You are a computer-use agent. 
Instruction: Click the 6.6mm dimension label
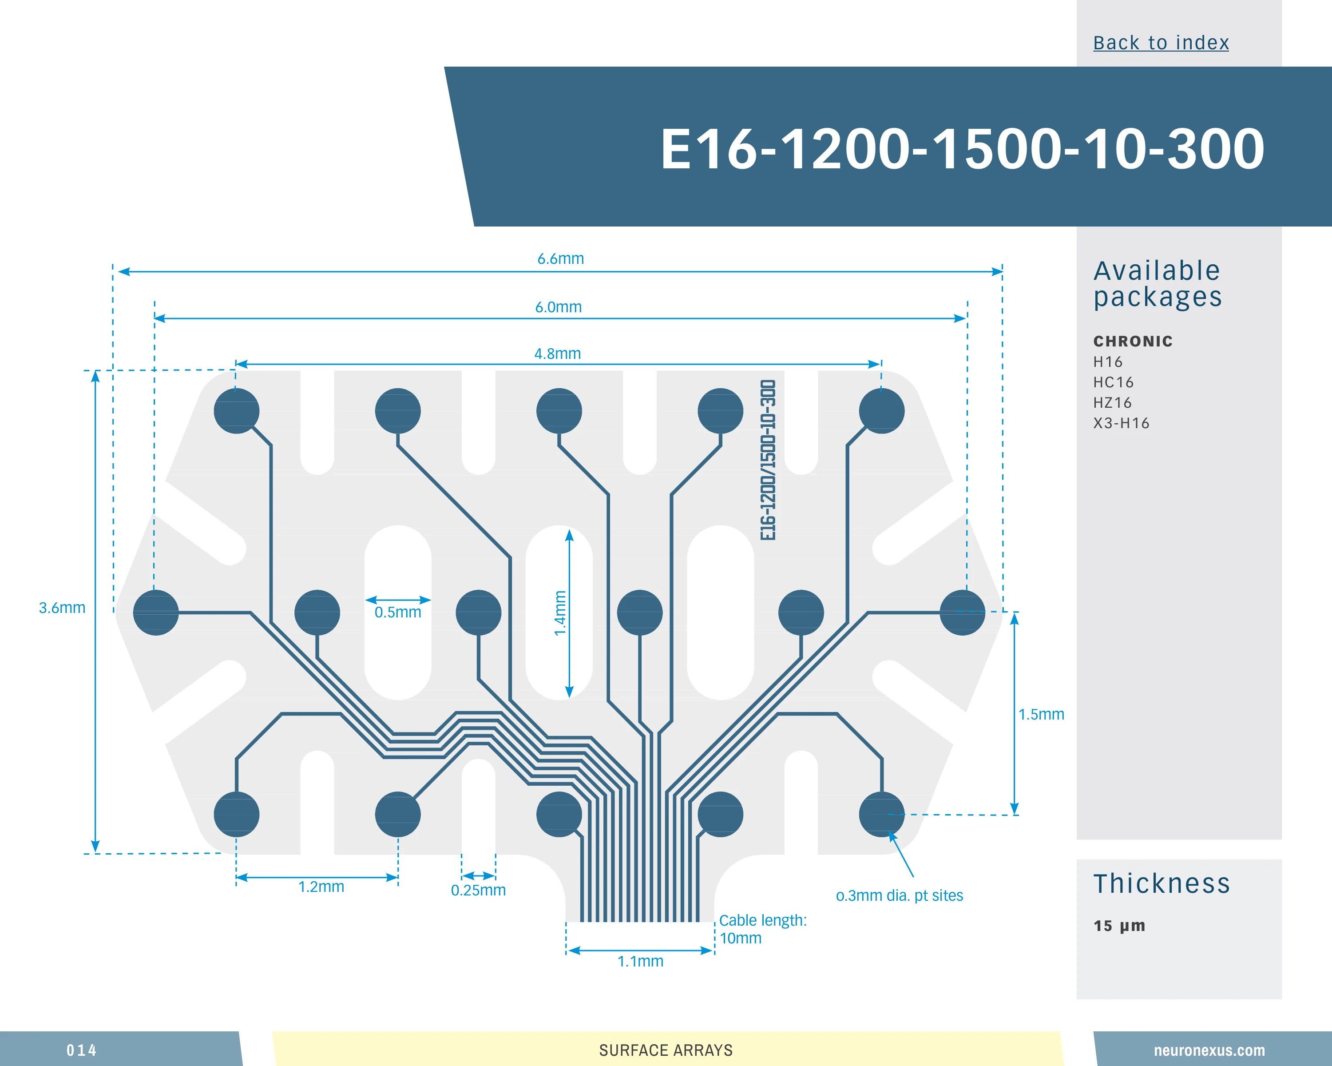pos(560,259)
